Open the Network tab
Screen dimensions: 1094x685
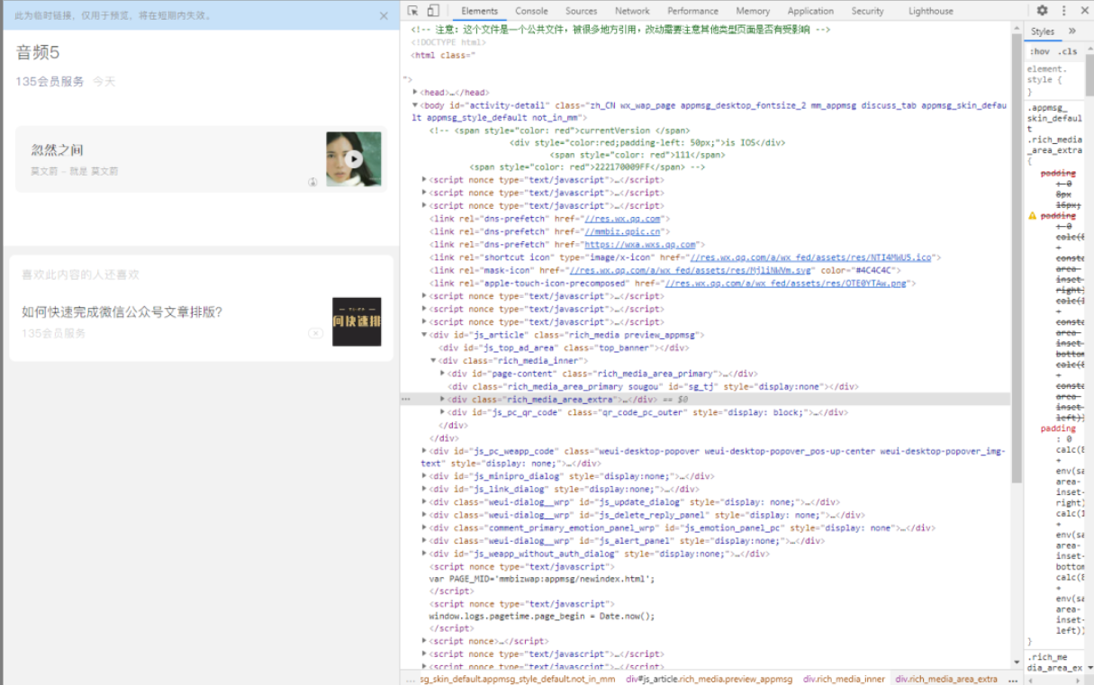click(632, 11)
